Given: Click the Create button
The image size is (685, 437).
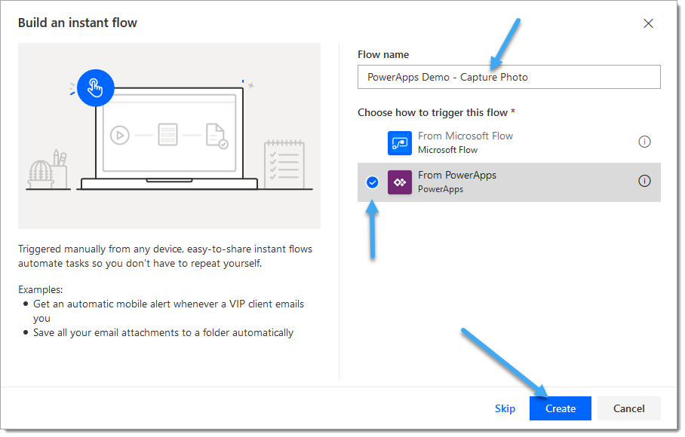Looking at the screenshot, I should tap(560, 408).
